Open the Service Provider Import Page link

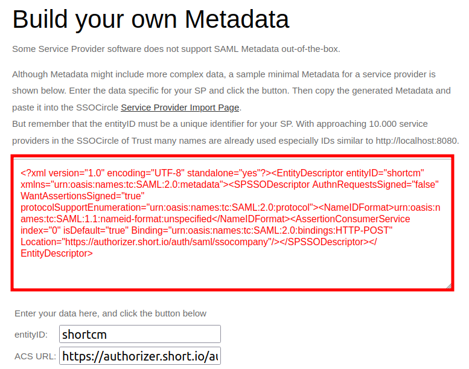coord(180,107)
